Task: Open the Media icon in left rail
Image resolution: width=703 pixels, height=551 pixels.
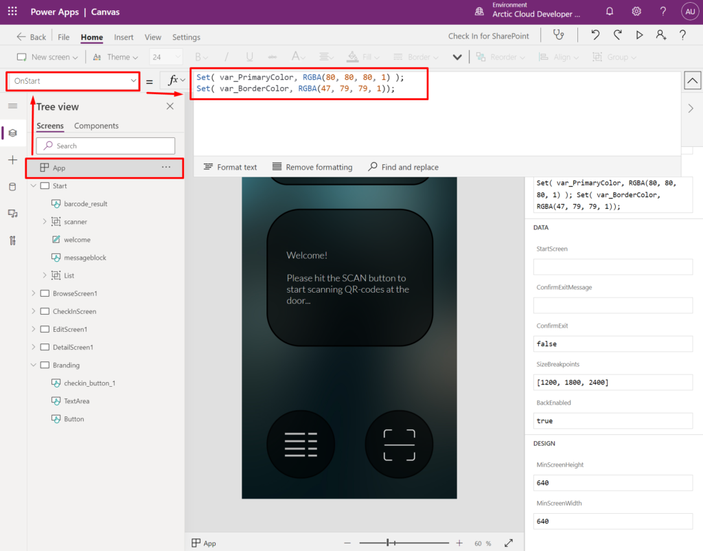Action: 12,214
